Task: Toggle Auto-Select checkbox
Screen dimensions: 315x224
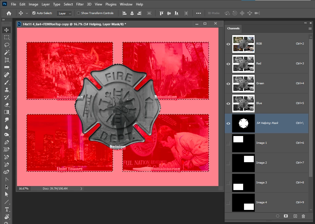Action: (34, 13)
